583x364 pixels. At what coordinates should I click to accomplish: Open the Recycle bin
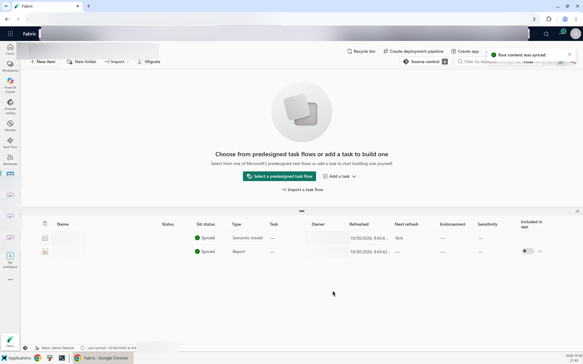(x=361, y=51)
